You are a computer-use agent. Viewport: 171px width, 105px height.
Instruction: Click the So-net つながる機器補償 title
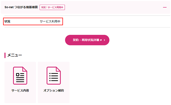coord(21,7)
